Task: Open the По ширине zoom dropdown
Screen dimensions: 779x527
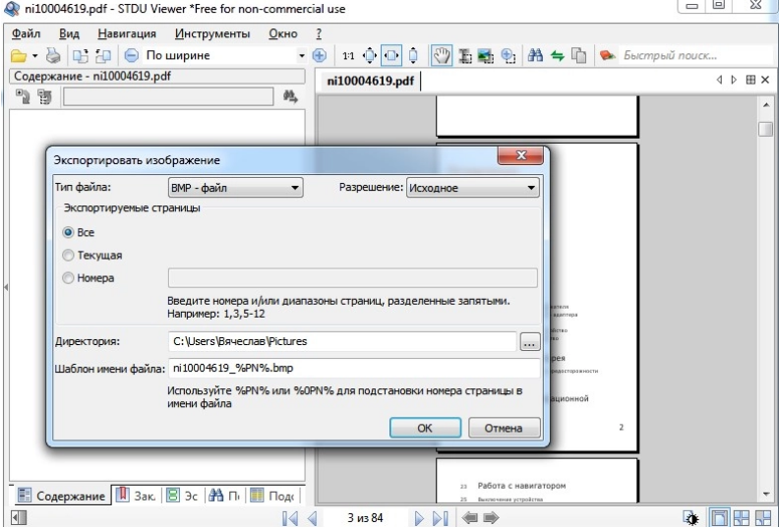Action: [x=301, y=56]
